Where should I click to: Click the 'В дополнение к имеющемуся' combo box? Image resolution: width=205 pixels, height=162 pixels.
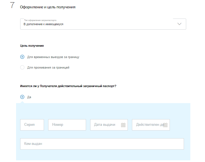pyautogui.click(x=103, y=24)
